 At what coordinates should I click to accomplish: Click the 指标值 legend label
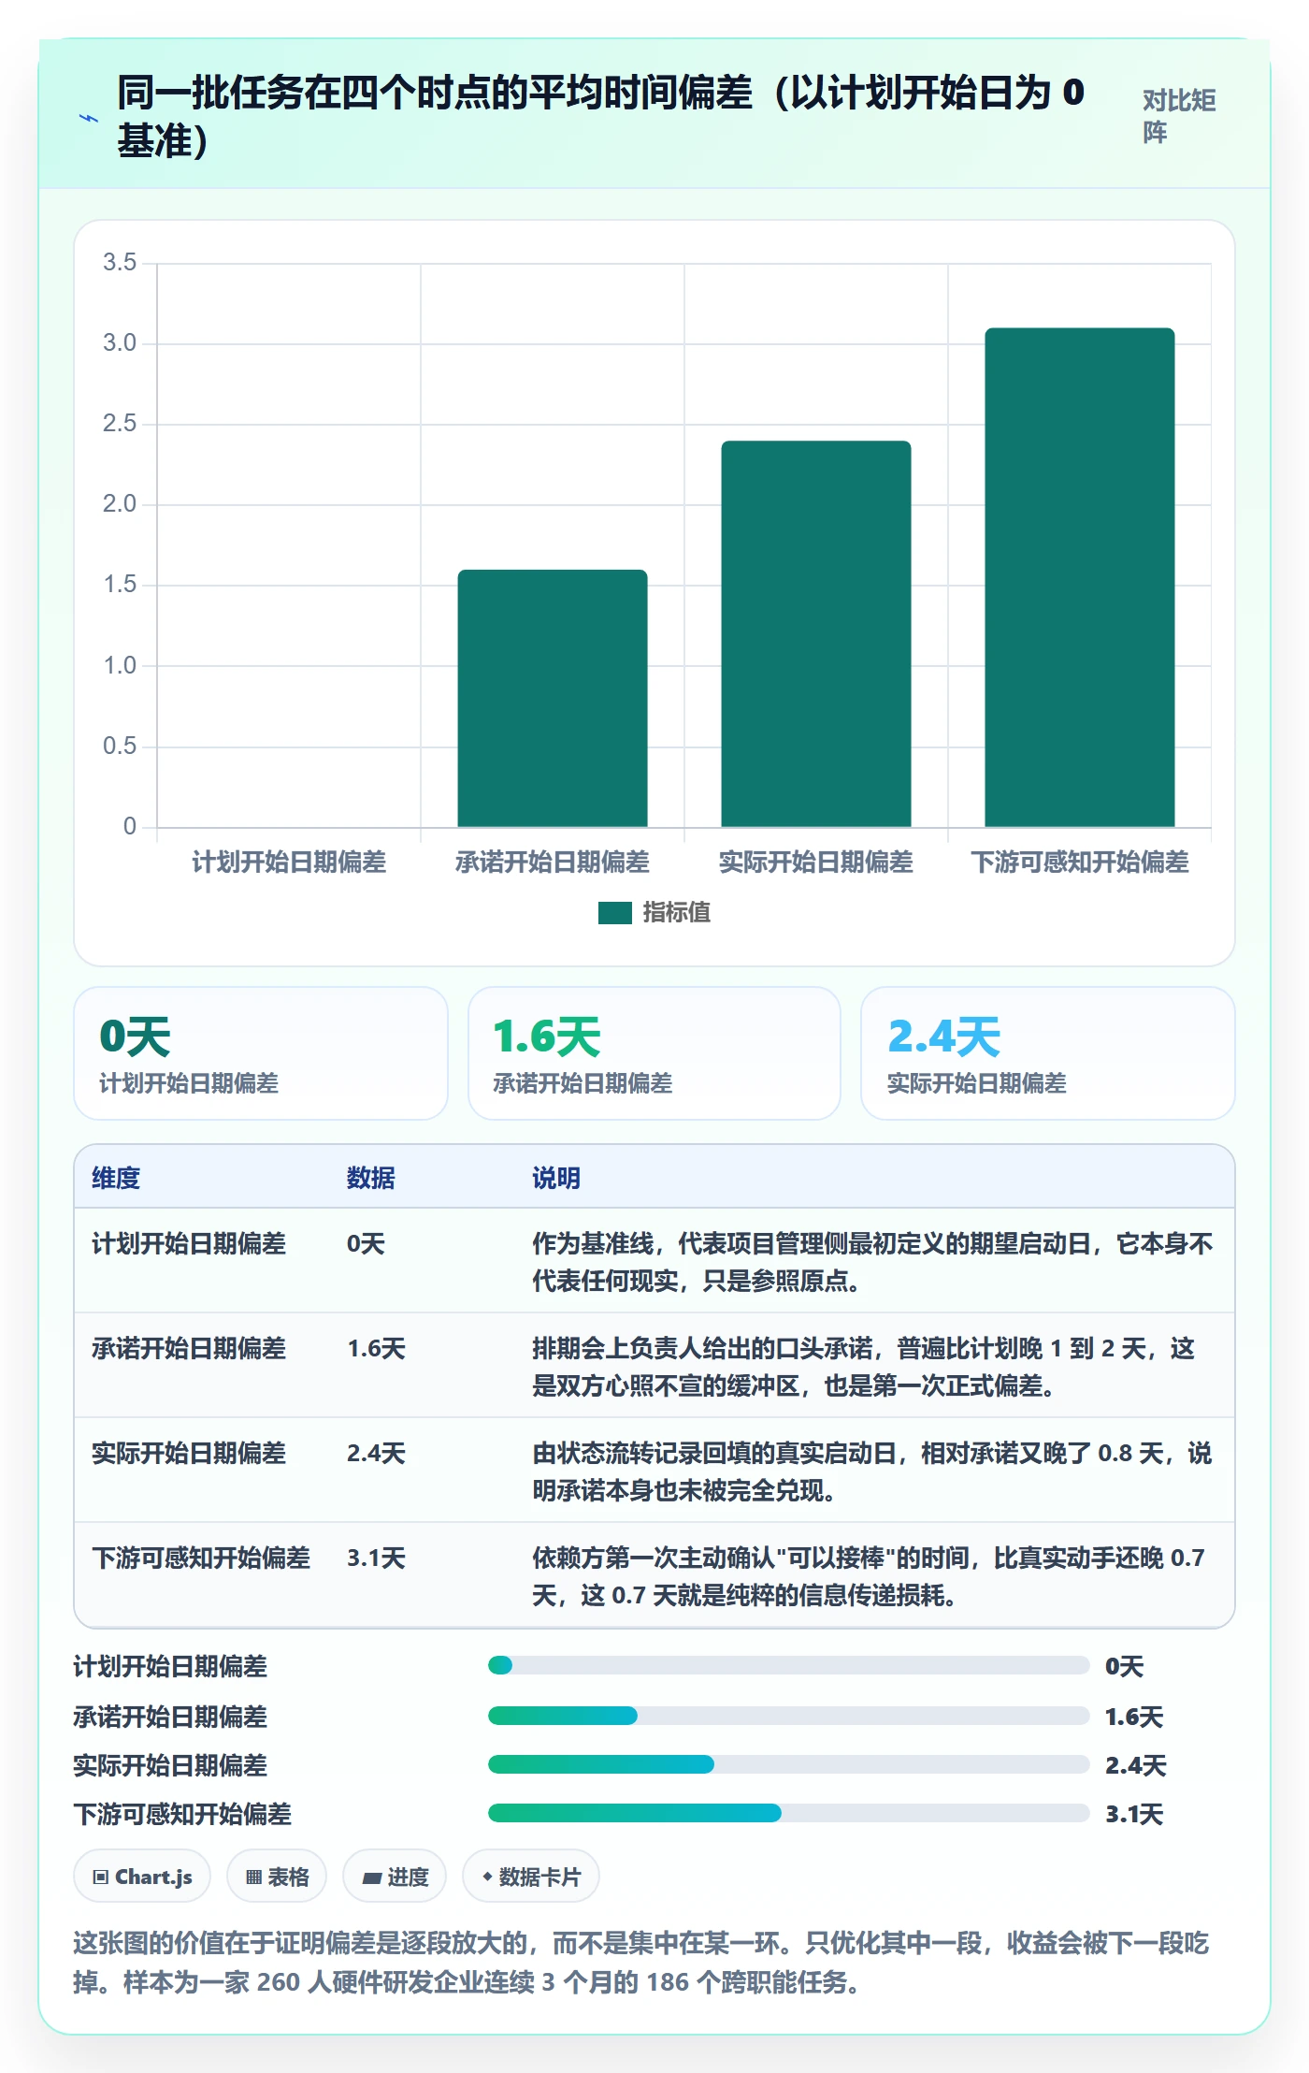tap(677, 913)
